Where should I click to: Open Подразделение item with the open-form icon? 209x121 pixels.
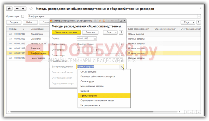coord(121,61)
